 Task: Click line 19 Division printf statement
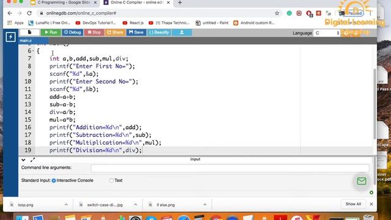95,150
